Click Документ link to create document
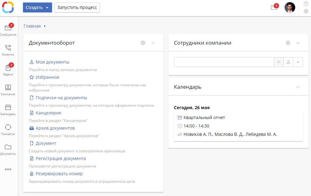The height and width of the screenshot is (196, 311). (x=46, y=143)
